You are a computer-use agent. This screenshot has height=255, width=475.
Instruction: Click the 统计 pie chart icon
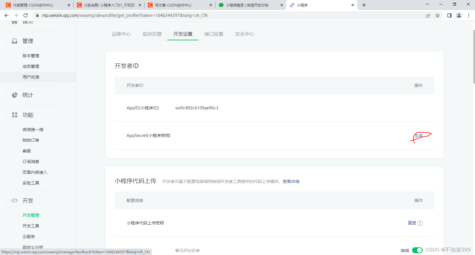tap(15, 95)
